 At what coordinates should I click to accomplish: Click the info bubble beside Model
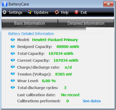[13, 40]
